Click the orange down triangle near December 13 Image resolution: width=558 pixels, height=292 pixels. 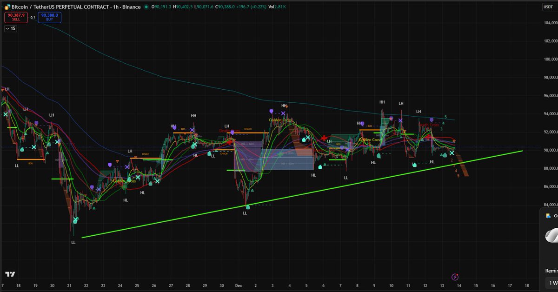tap(454, 141)
